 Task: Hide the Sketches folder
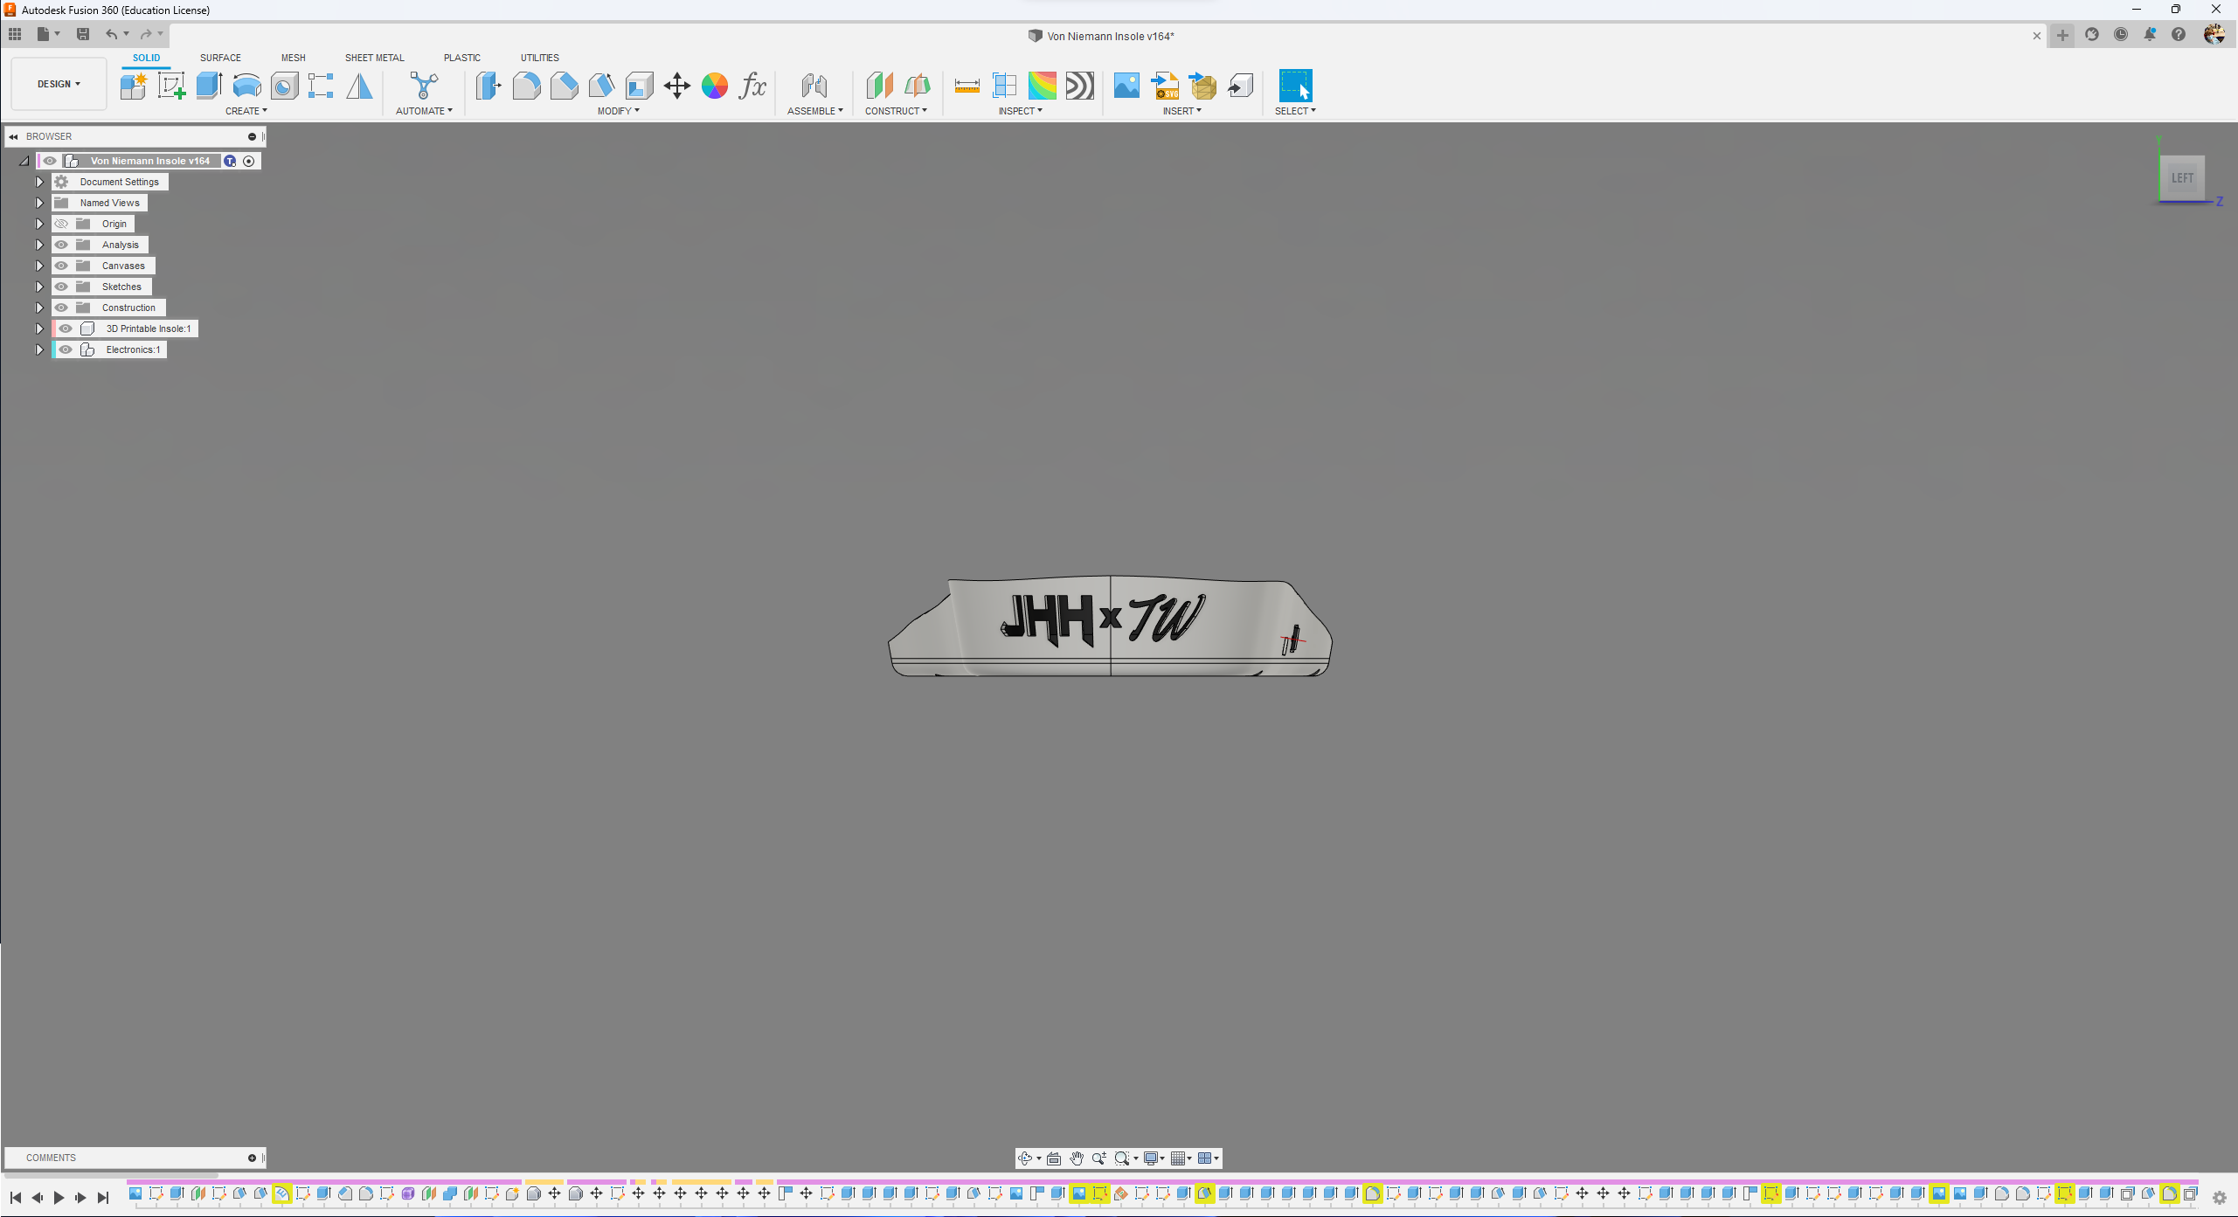61,287
